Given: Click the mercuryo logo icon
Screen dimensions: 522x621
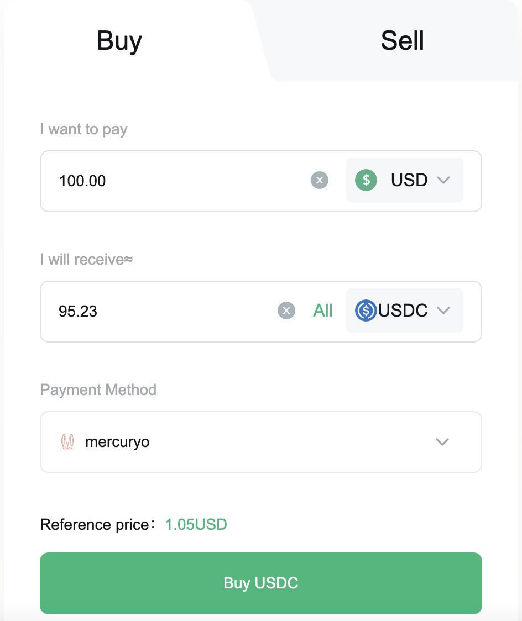Looking at the screenshot, I should point(67,442).
